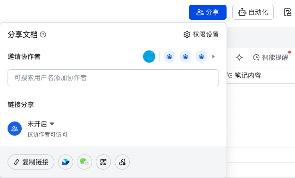
Task: Open 智能提醒 smart reminder
Action: [271, 57]
